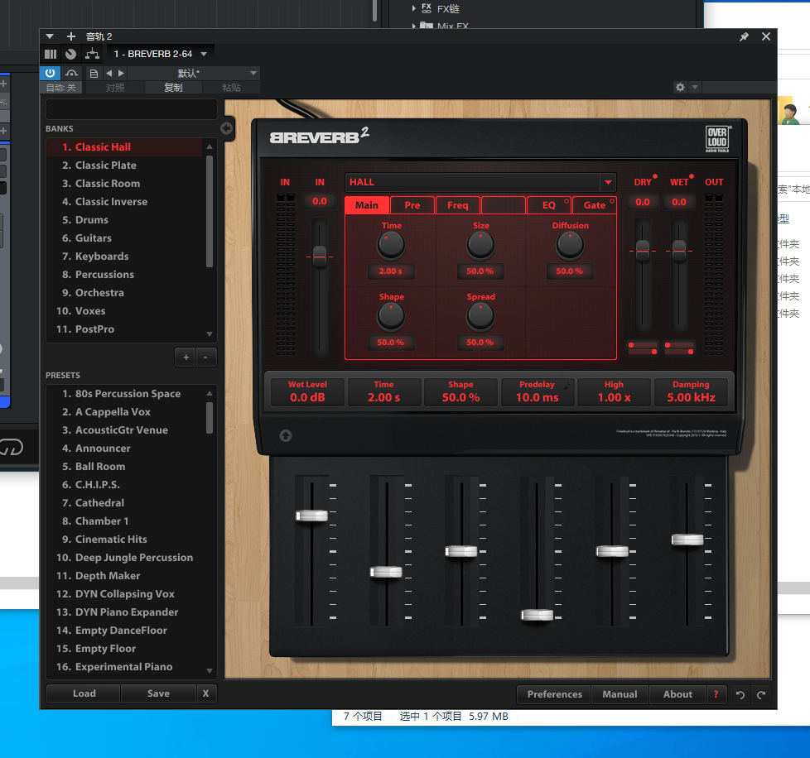Click the Predelay 10.0 ms value box
The image size is (810, 758).
point(538,391)
